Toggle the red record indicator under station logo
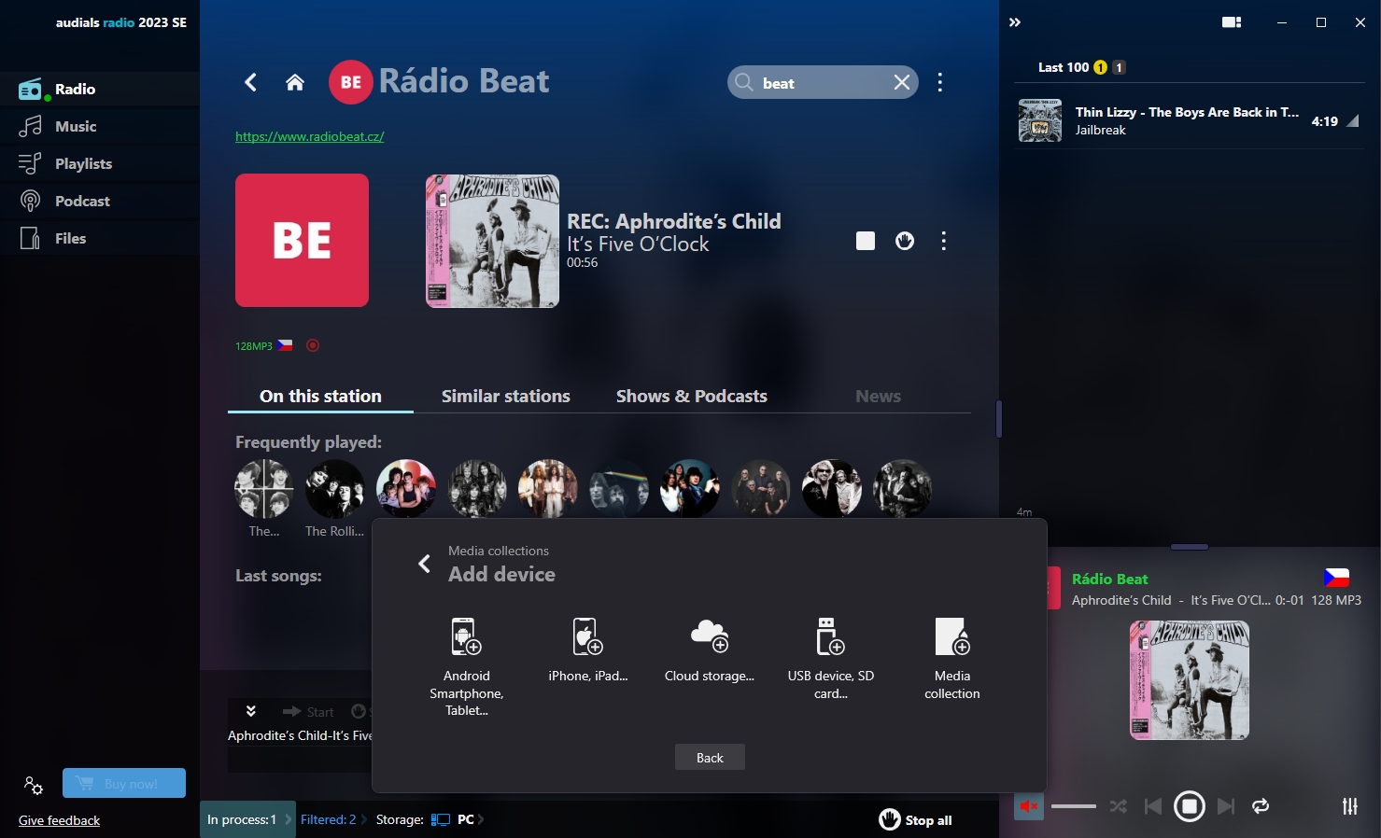The width and height of the screenshot is (1381, 838). tap(313, 345)
